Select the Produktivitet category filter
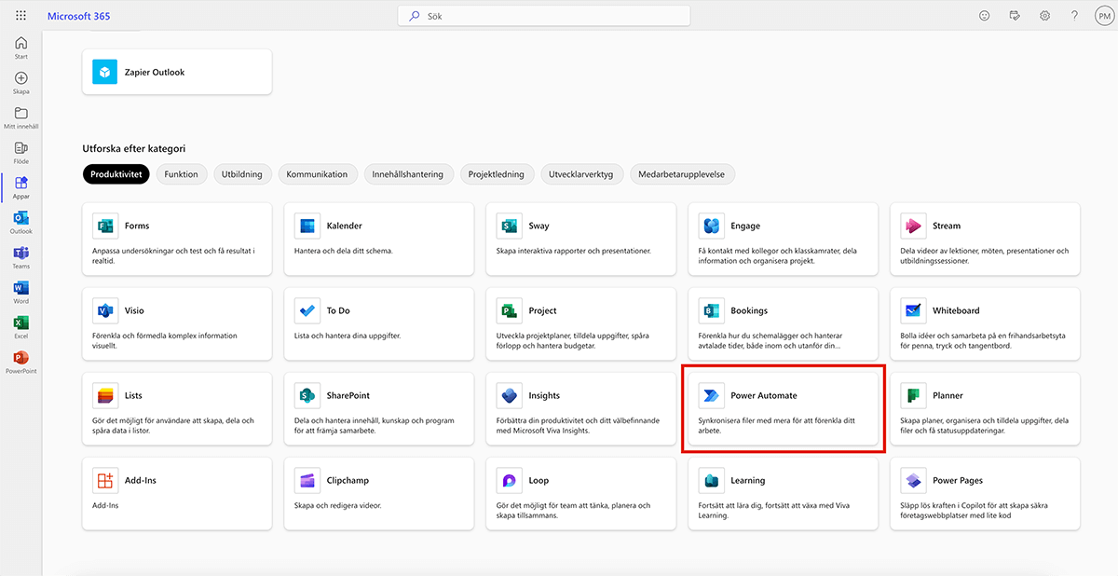Image resolution: width=1118 pixels, height=576 pixels. (x=116, y=174)
